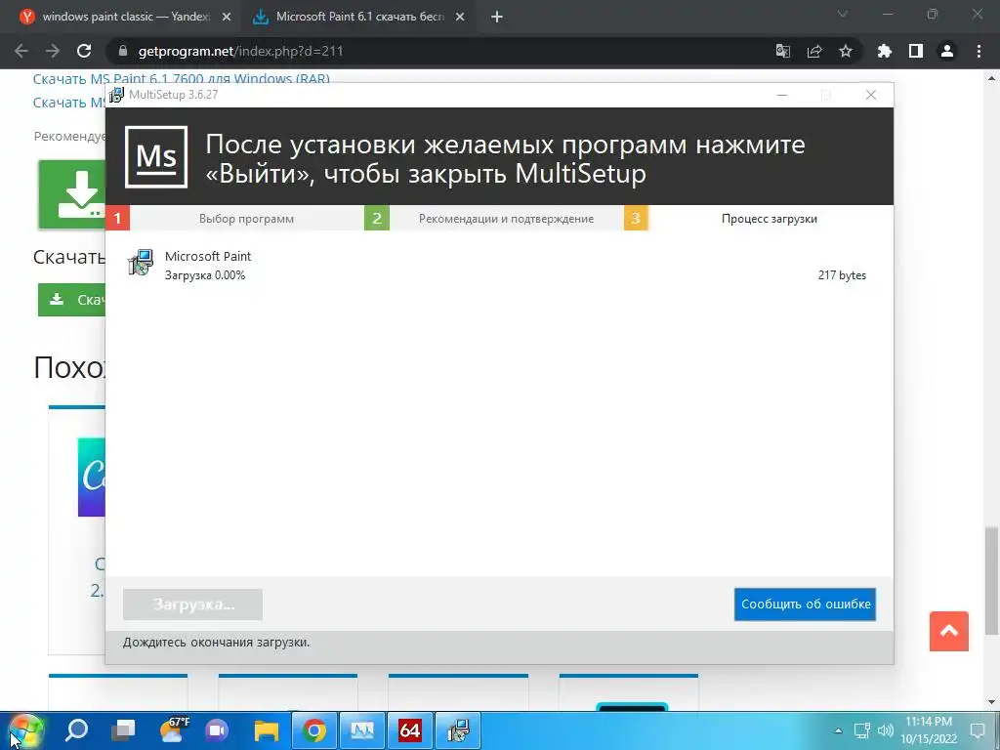Open File Explorer from the taskbar
The width and height of the screenshot is (1000, 750).
pos(266,730)
